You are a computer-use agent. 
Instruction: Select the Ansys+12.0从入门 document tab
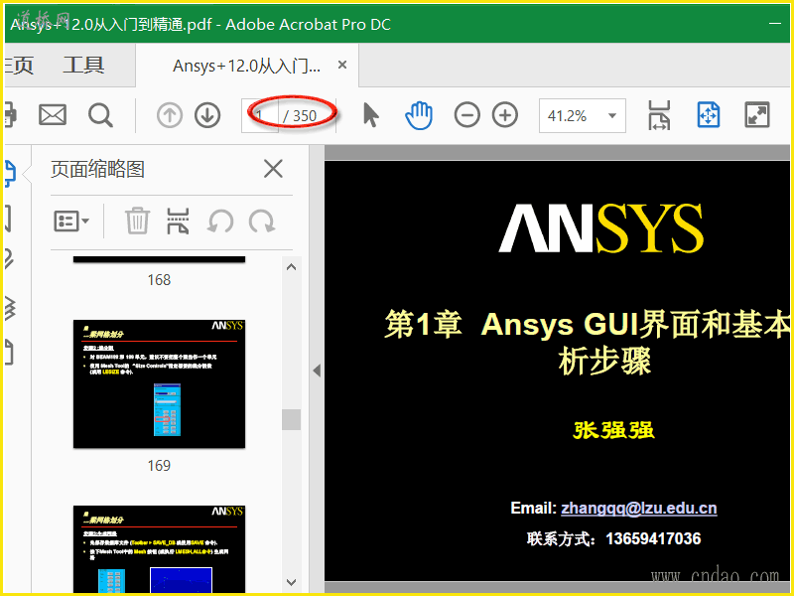pyautogui.click(x=246, y=66)
